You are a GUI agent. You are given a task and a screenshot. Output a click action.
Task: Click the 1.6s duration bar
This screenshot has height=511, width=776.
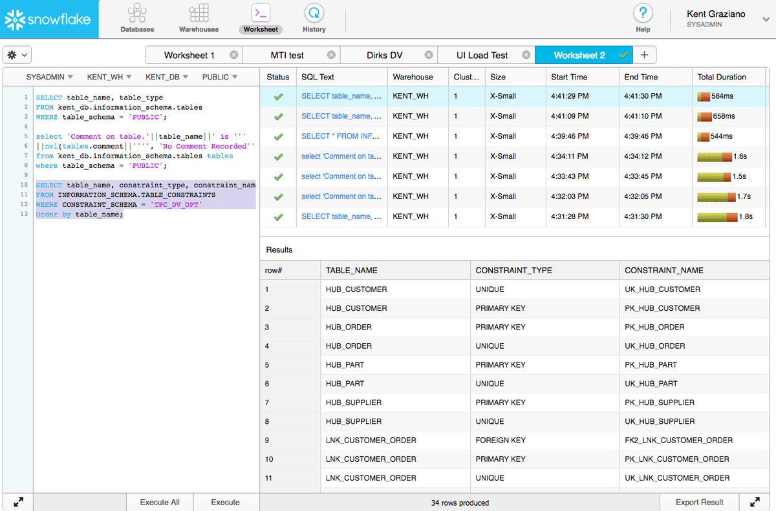[x=714, y=156]
